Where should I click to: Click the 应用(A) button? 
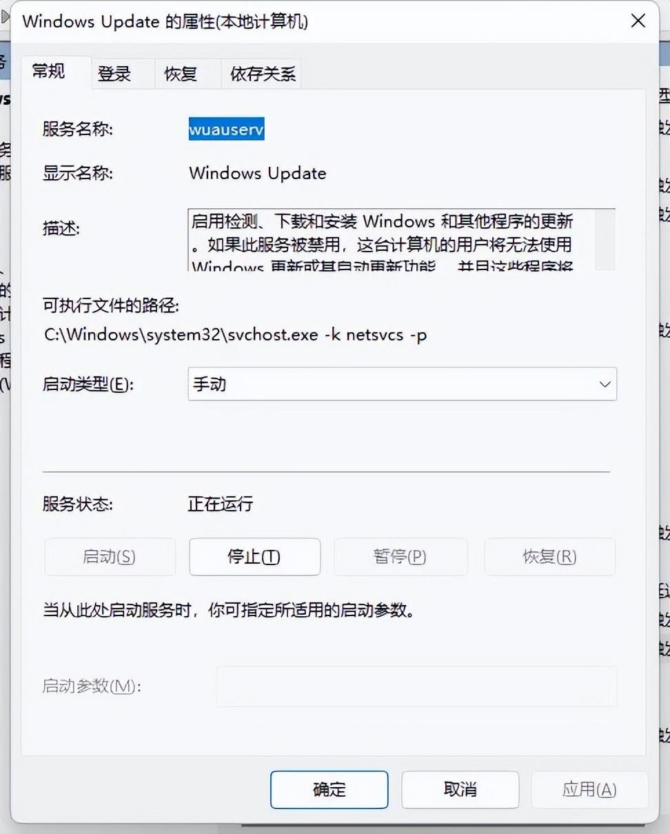pos(589,789)
